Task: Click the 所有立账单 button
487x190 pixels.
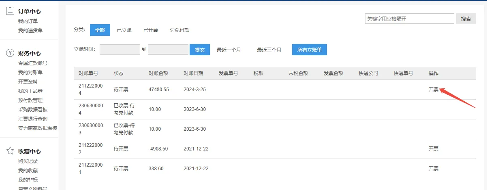Action: [x=309, y=50]
